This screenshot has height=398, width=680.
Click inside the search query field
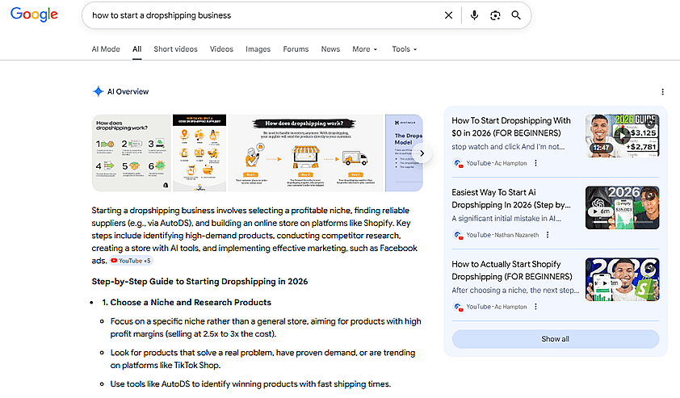coord(265,15)
